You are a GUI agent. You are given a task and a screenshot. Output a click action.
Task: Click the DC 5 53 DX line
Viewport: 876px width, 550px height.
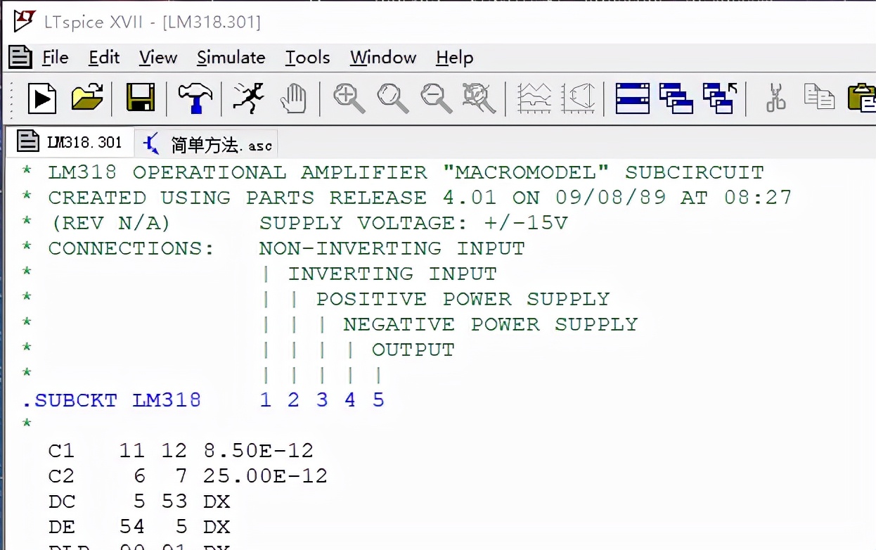click(x=139, y=501)
